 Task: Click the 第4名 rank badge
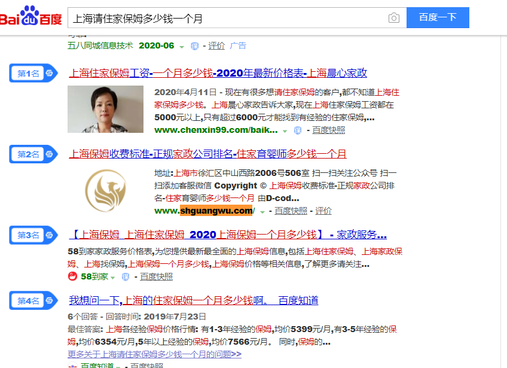tap(33, 300)
